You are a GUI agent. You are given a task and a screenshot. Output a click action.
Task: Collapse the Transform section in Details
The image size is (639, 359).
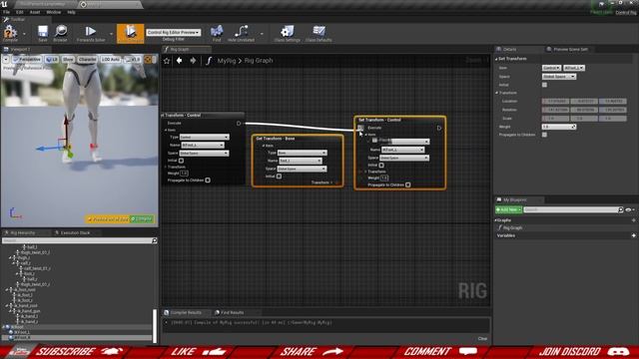497,93
